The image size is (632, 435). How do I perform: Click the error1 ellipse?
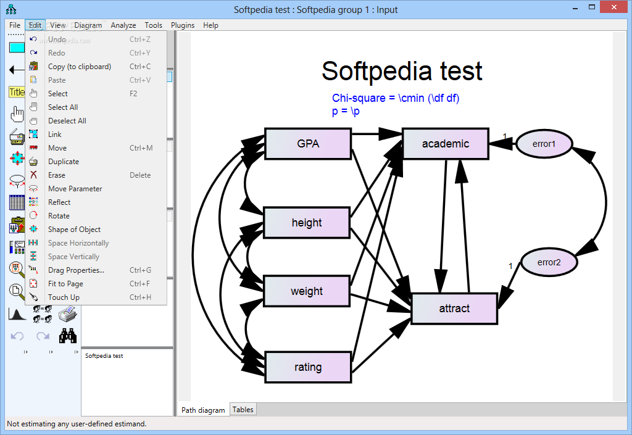(x=544, y=144)
